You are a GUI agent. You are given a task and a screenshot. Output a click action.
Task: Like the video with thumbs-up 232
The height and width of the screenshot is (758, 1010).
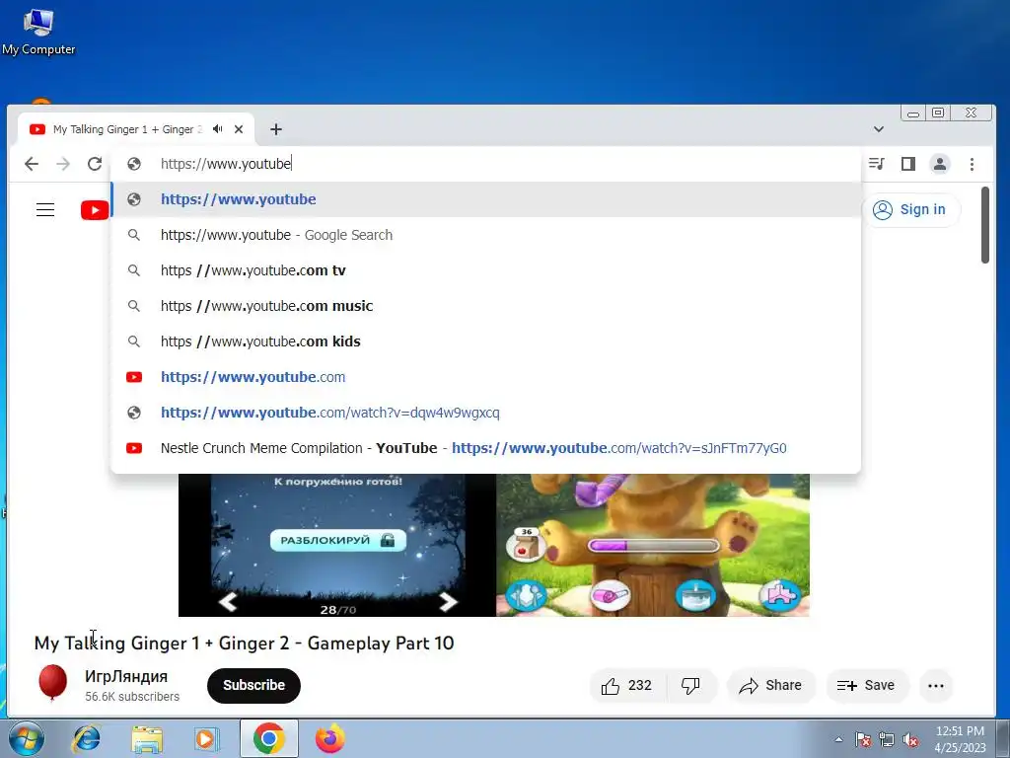pos(626,685)
